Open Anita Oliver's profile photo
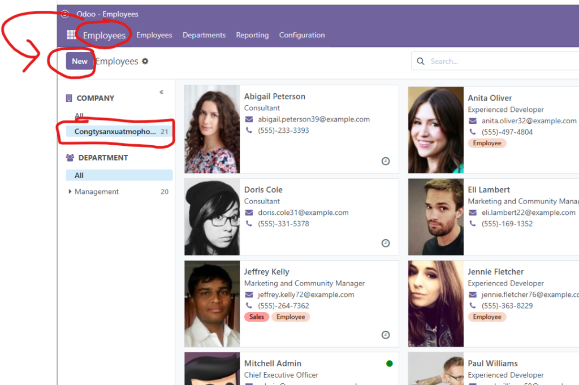The height and width of the screenshot is (385, 579). [435, 129]
